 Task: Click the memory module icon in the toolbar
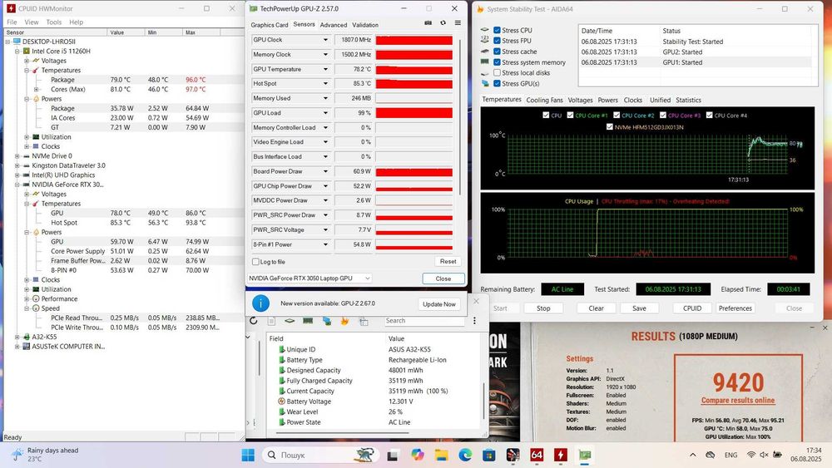(x=308, y=321)
